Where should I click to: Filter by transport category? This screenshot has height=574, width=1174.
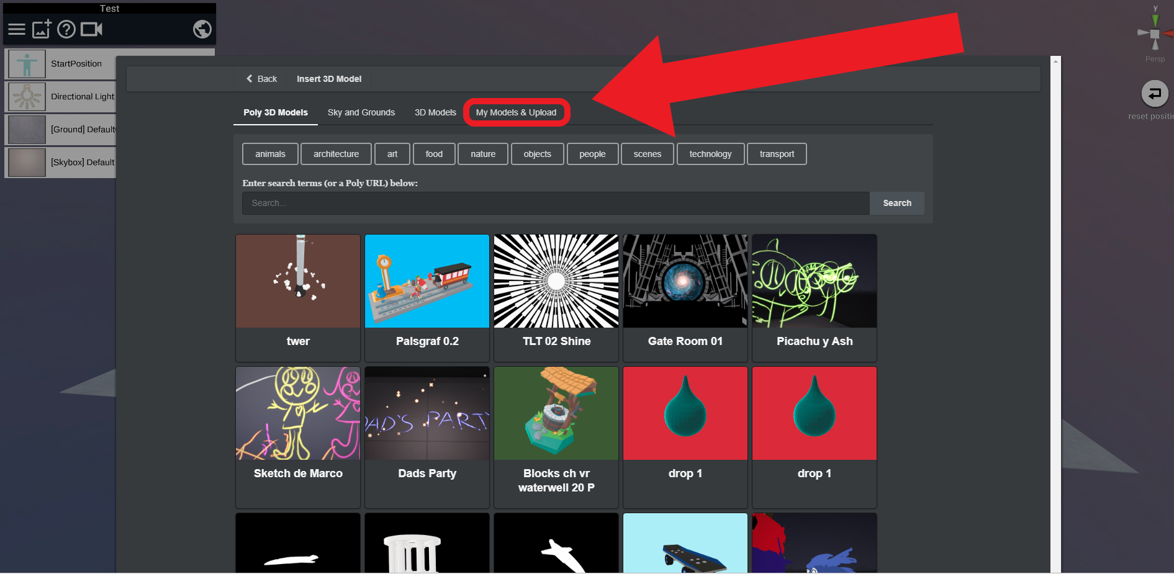click(777, 154)
